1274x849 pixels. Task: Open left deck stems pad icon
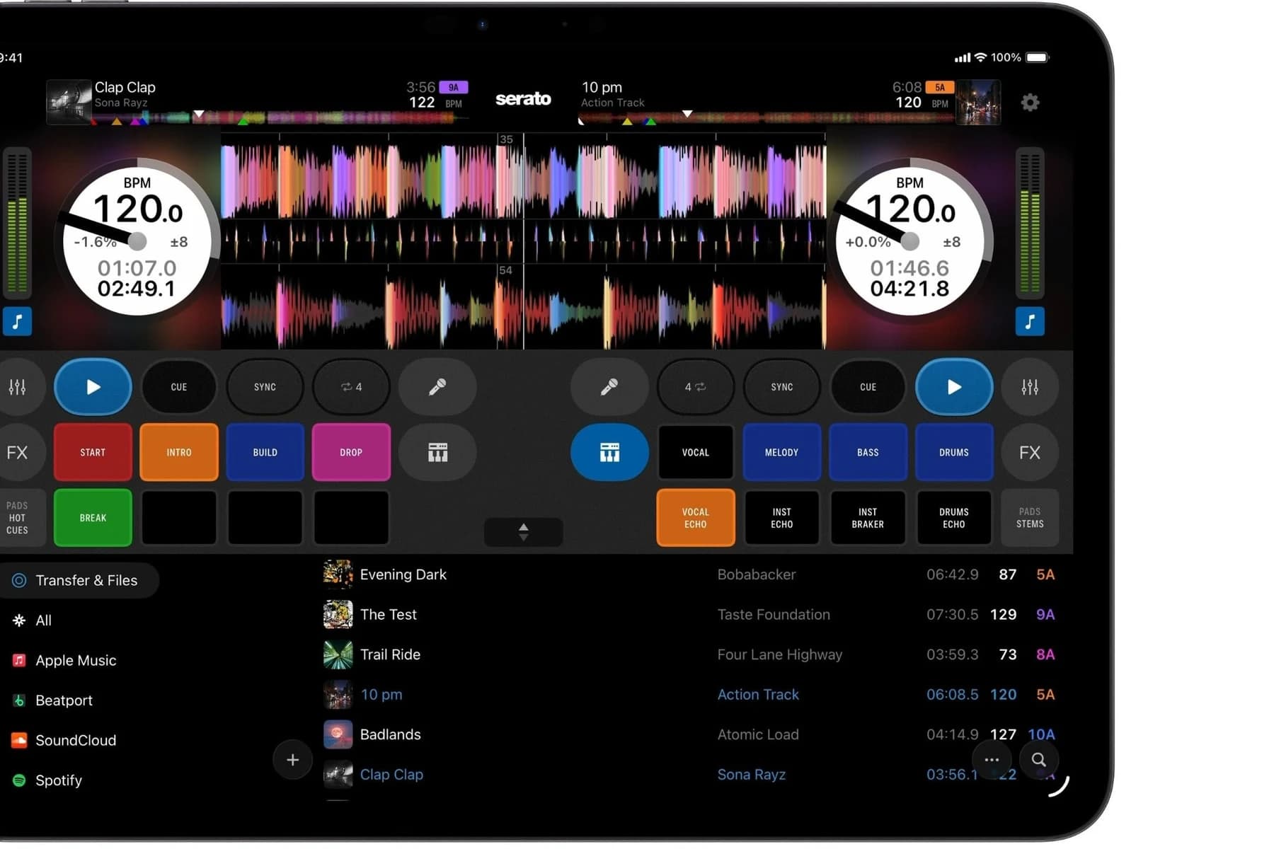tap(437, 452)
